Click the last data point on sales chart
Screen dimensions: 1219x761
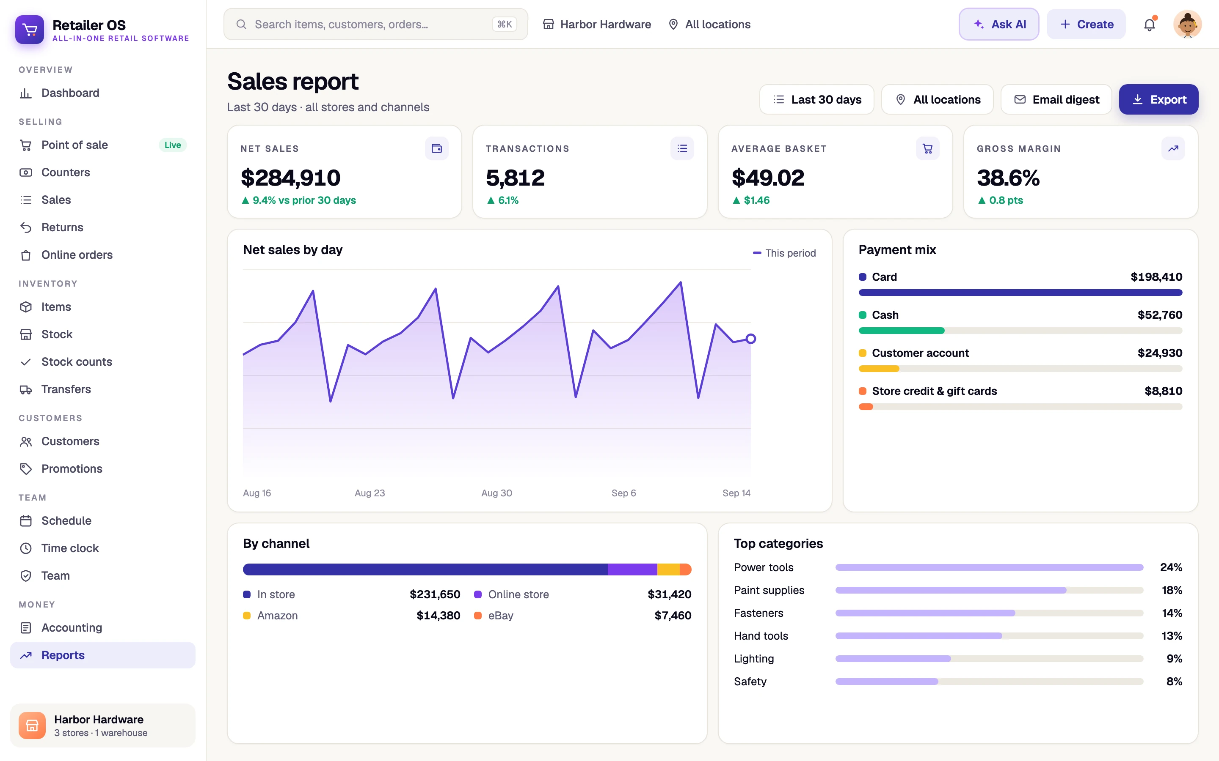(750, 339)
